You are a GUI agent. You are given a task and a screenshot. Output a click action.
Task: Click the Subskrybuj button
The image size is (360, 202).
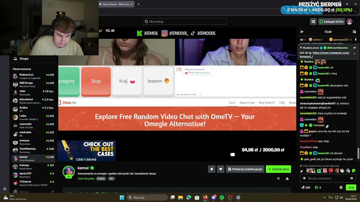(x=278, y=169)
